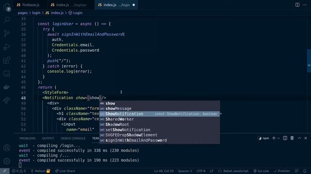Close the terminal panel
Viewport: 311px width, 174px height.
click(x=306, y=138)
